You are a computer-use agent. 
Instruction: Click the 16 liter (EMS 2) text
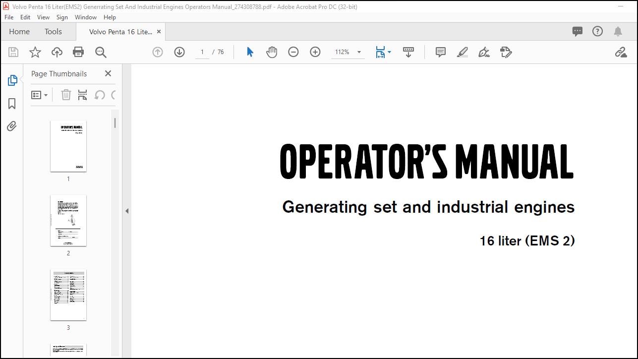pos(527,241)
